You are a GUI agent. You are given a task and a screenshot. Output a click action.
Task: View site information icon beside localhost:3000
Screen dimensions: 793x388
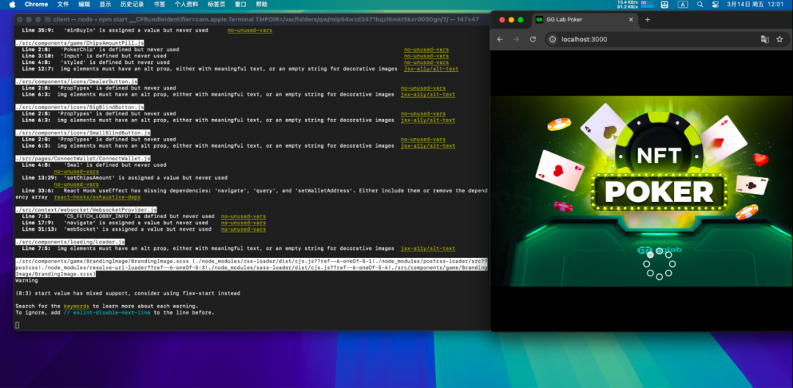553,40
